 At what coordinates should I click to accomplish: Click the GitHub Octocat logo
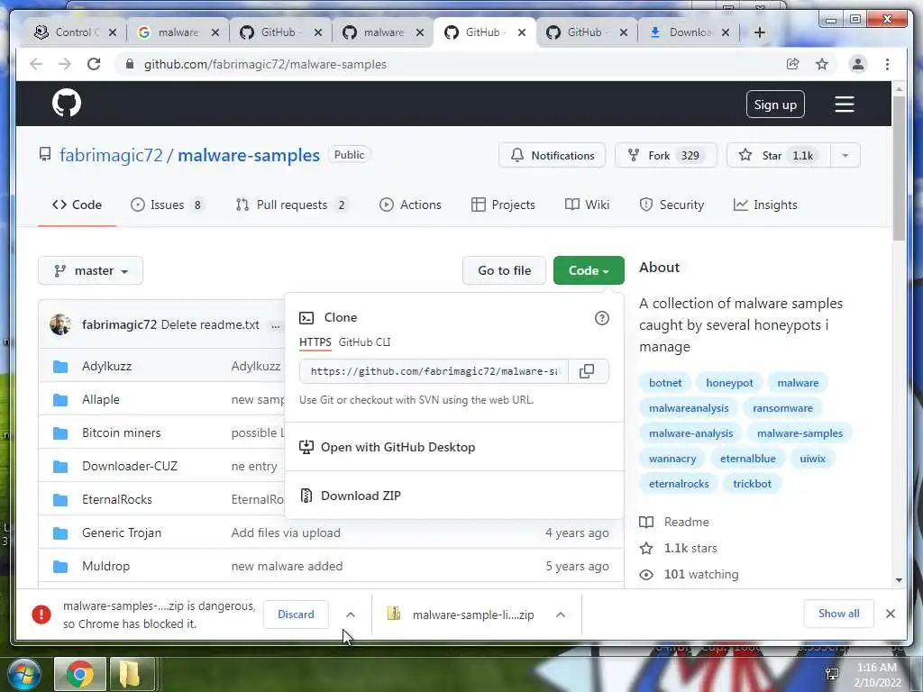click(x=67, y=104)
